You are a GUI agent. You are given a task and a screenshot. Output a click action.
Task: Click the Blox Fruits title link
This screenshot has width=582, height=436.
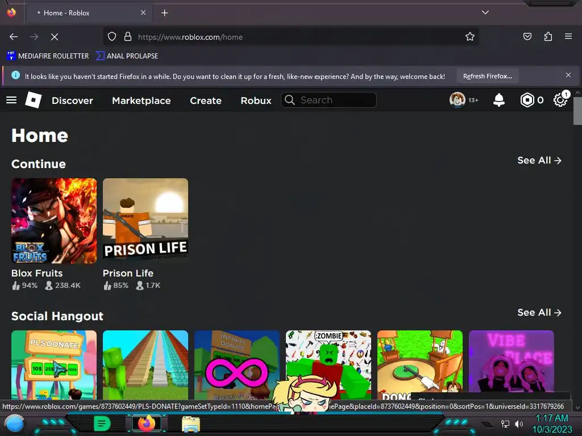[37, 273]
